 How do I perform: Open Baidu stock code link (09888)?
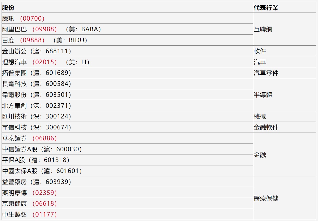[32, 40]
